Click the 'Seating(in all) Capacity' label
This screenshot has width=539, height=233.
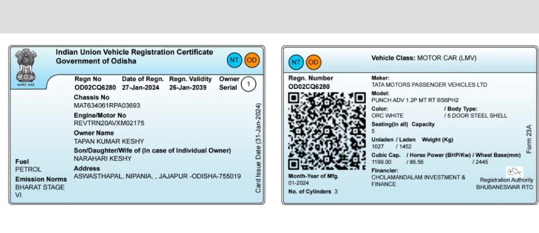point(403,124)
